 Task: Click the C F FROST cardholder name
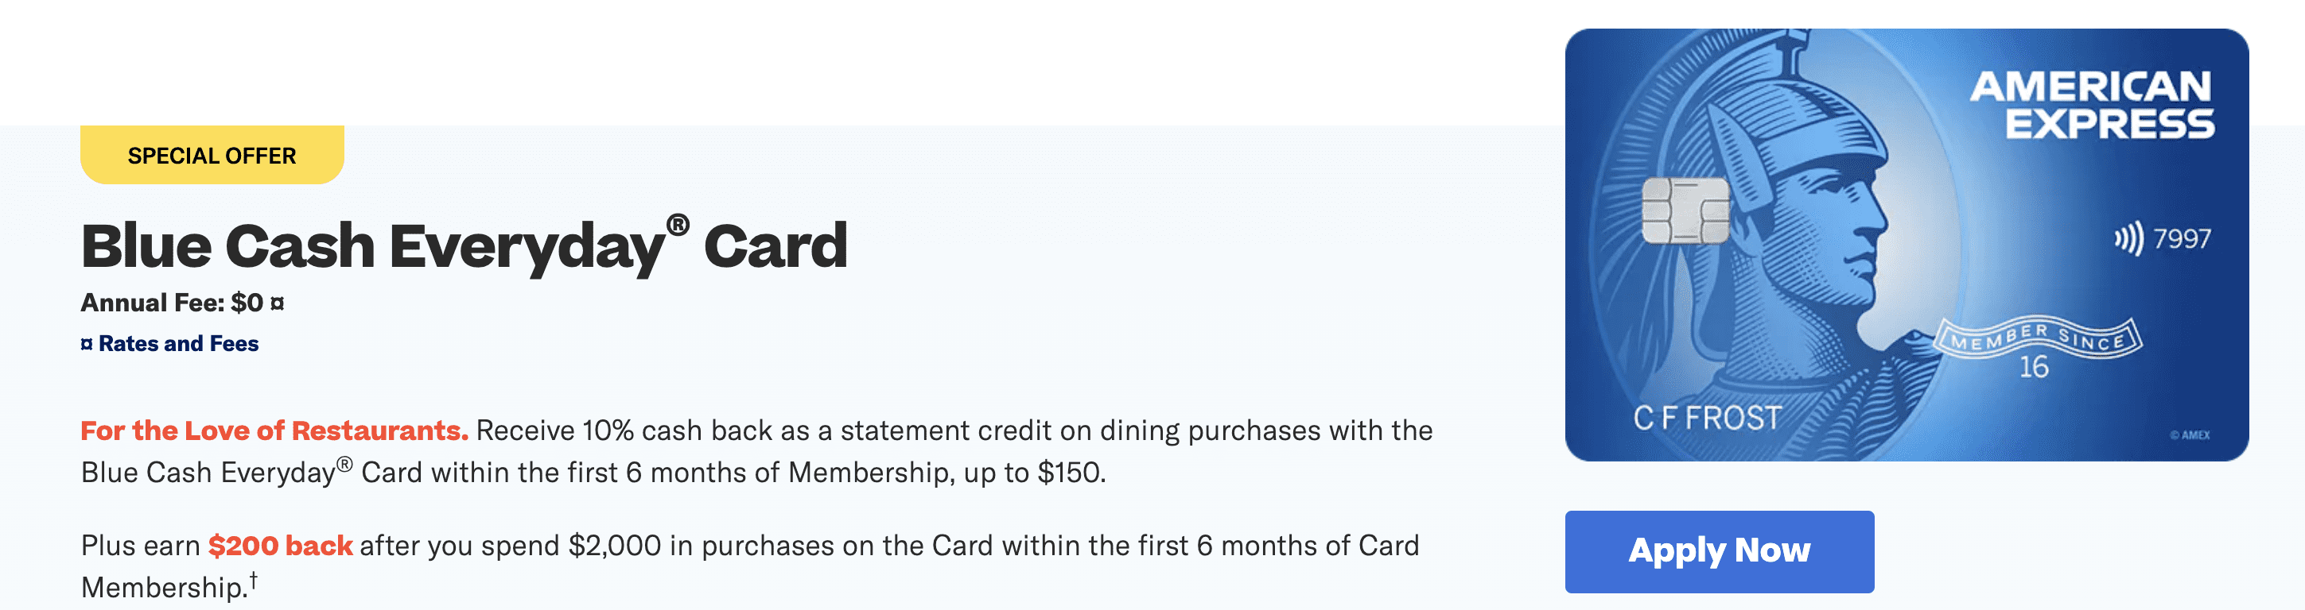pos(1707,418)
